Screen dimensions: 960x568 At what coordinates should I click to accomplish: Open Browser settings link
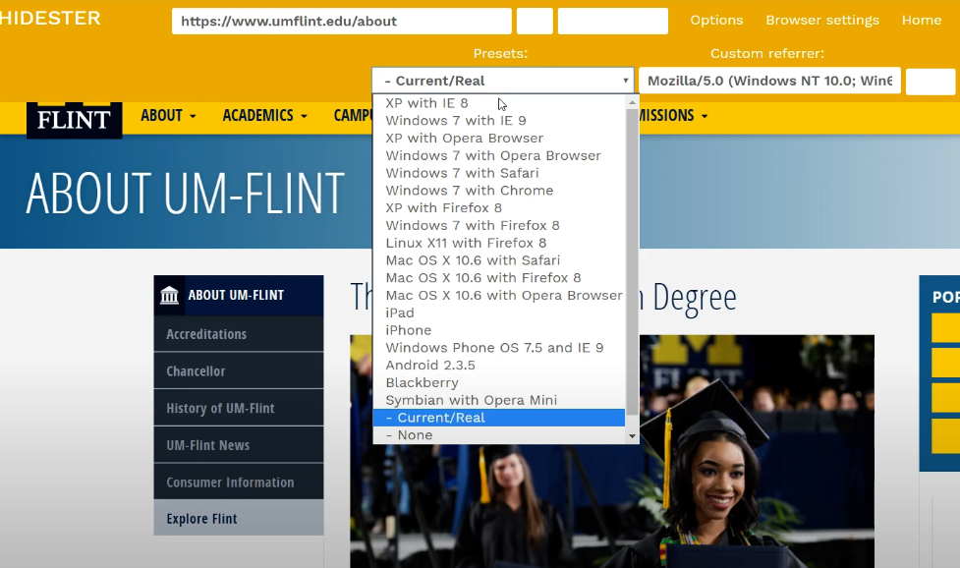[822, 21]
